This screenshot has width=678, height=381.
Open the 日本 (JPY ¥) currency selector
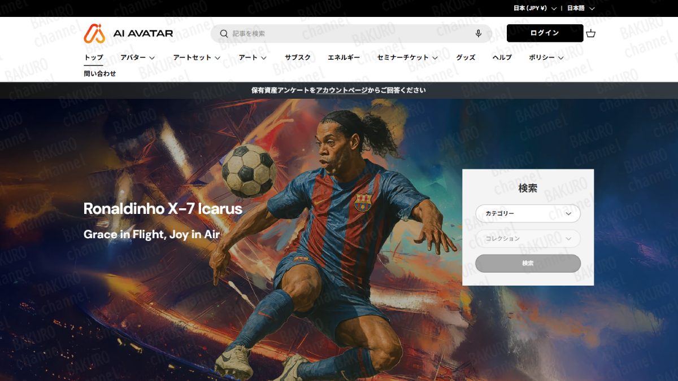pos(534,8)
